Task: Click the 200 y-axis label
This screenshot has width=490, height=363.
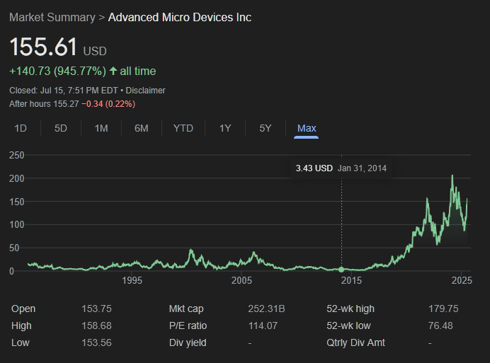Action: pyautogui.click(x=16, y=178)
